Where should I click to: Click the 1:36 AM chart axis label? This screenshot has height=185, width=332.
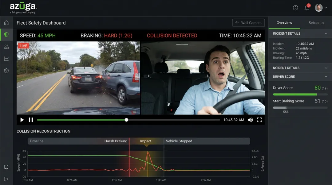(x=206, y=180)
